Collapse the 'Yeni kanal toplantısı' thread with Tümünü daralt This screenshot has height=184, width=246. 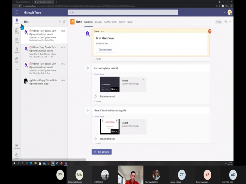coord(98,74)
